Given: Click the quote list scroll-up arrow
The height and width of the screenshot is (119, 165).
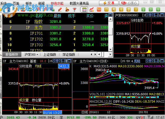Looking at the screenshot, I should [x=111, y=19].
